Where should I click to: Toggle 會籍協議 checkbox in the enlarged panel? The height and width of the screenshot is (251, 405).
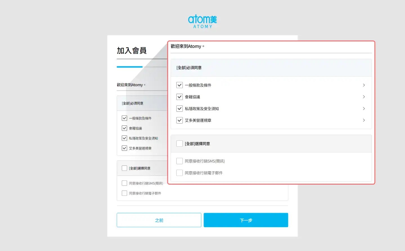pos(179,97)
